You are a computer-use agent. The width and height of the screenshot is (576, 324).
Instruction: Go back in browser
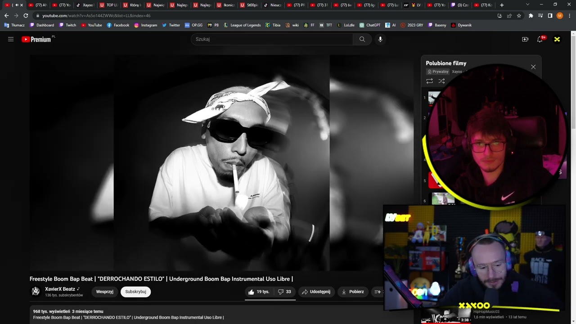(x=6, y=15)
